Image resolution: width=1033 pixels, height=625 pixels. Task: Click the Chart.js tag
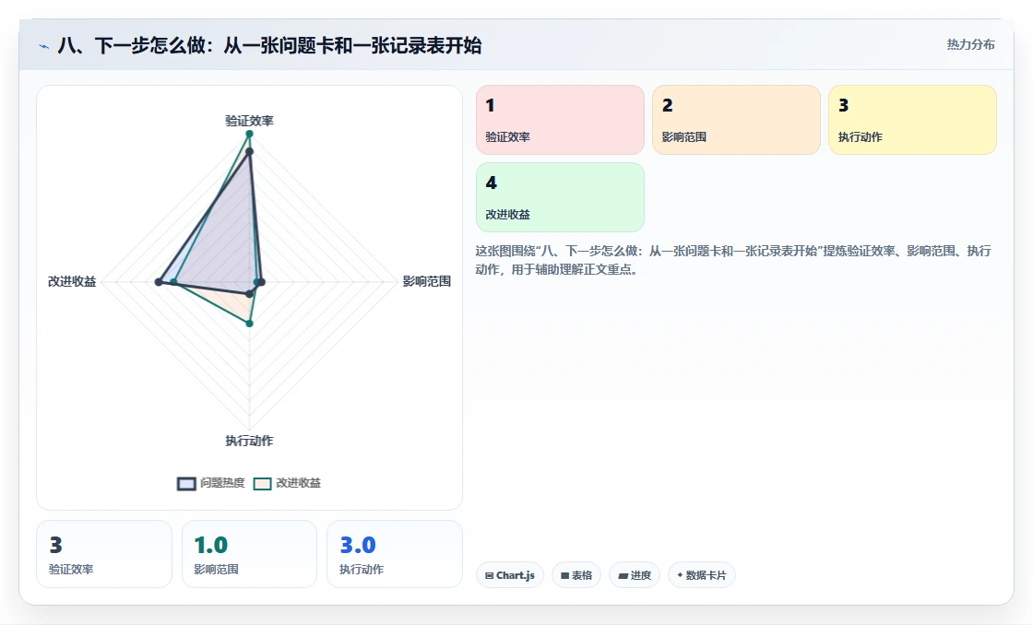[x=509, y=575]
